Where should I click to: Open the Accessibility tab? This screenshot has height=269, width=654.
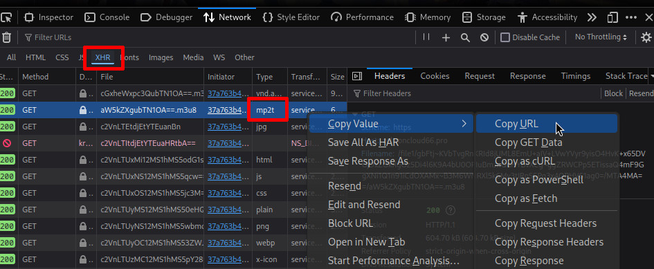(x=547, y=17)
